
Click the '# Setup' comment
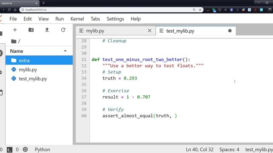(112, 72)
